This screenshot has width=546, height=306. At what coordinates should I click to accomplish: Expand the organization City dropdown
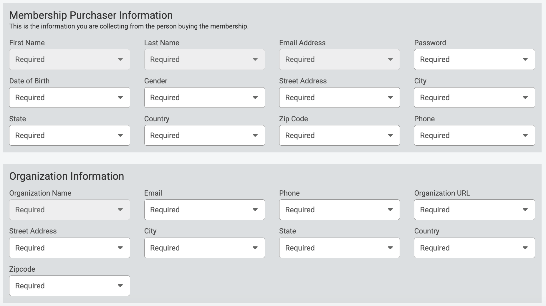pos(204,248)
